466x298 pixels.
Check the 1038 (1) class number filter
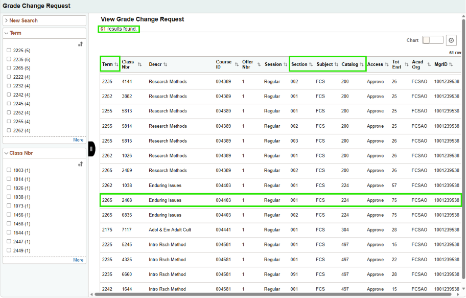9,197
